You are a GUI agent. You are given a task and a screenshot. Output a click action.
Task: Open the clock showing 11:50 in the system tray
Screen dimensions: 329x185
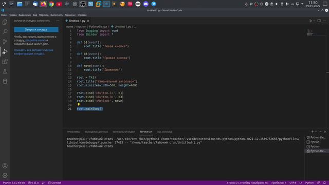coord(313,4)
